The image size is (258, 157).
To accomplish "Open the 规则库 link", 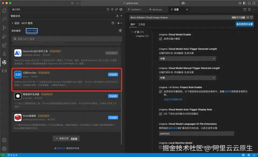I will (x=228, y=92).
